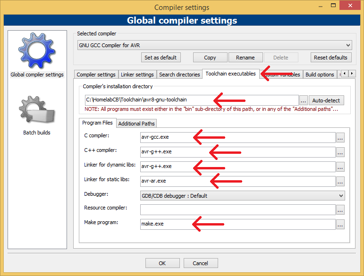Browse for the dynamic libs linker

[x=340, y=167]
